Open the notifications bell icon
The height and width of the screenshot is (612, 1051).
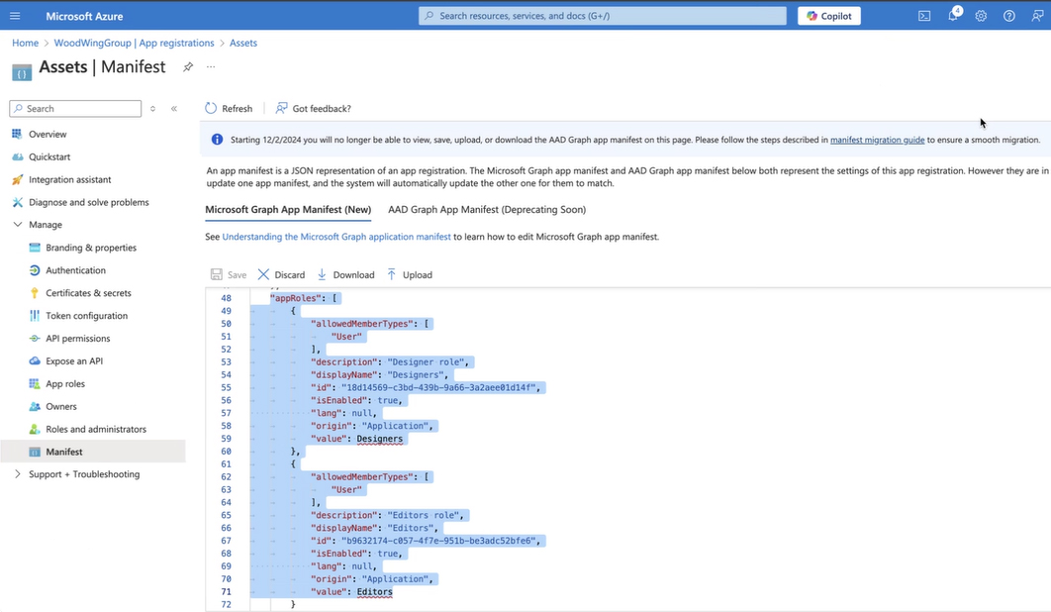[x=953, y=15]
